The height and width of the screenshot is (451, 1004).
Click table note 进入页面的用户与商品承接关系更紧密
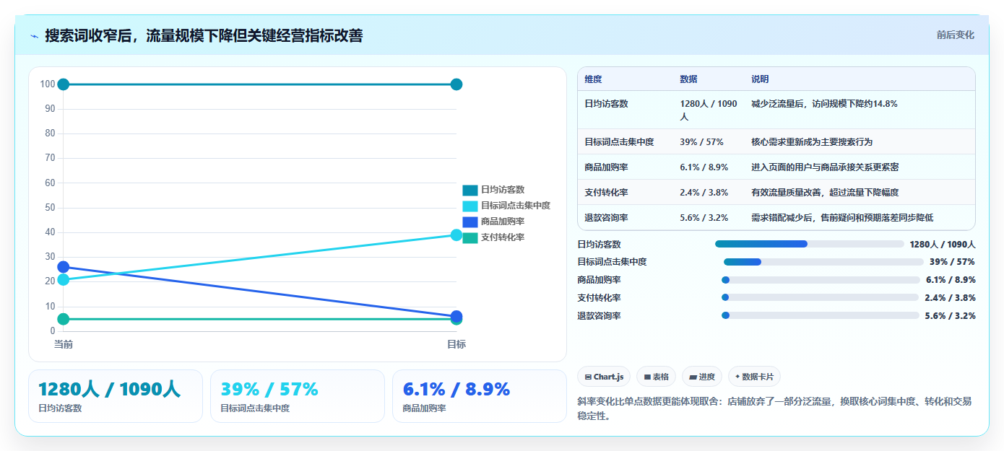(x=825, y=167)
